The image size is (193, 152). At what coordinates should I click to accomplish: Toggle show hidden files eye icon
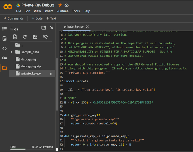click(45, 37)
